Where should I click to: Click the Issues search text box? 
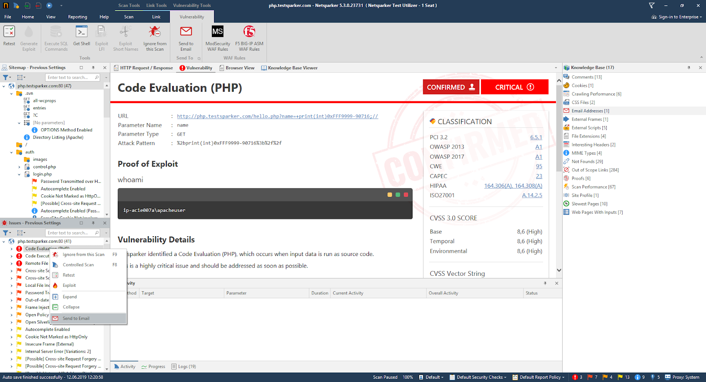(x=70, y=233)
